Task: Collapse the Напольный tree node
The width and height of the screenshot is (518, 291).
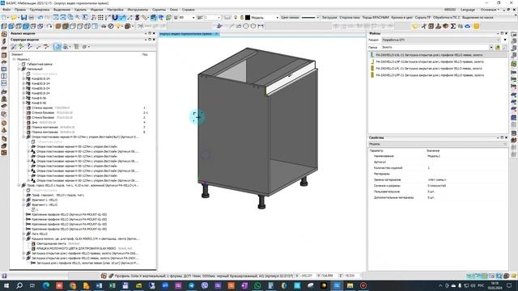Action: click(x=19, y=69)
